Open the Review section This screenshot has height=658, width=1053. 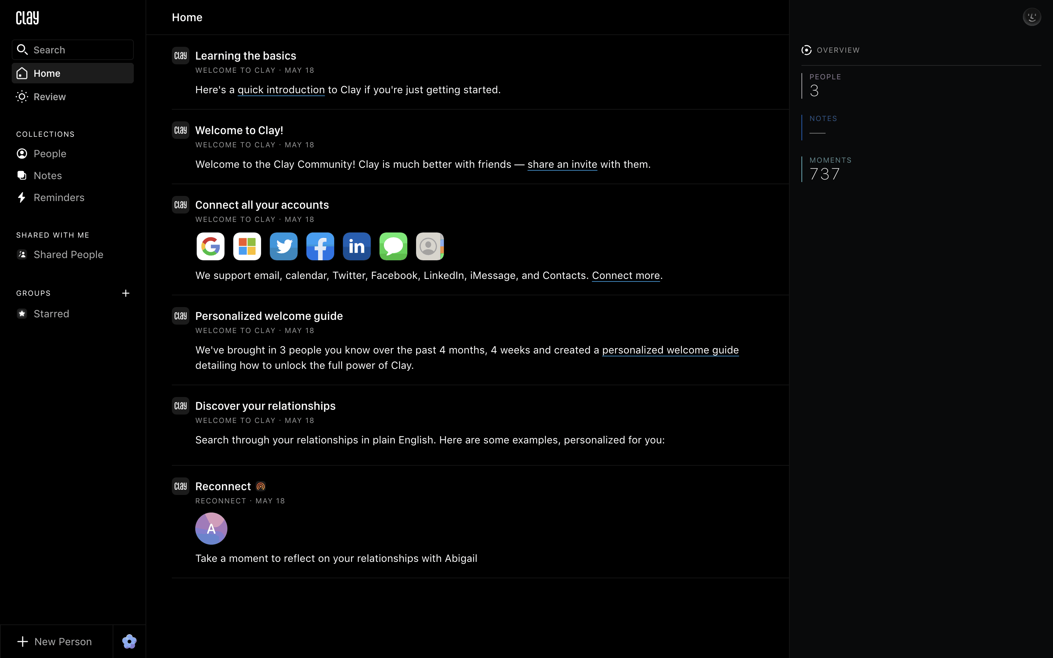pyautogui.click(x=49, y=97)
